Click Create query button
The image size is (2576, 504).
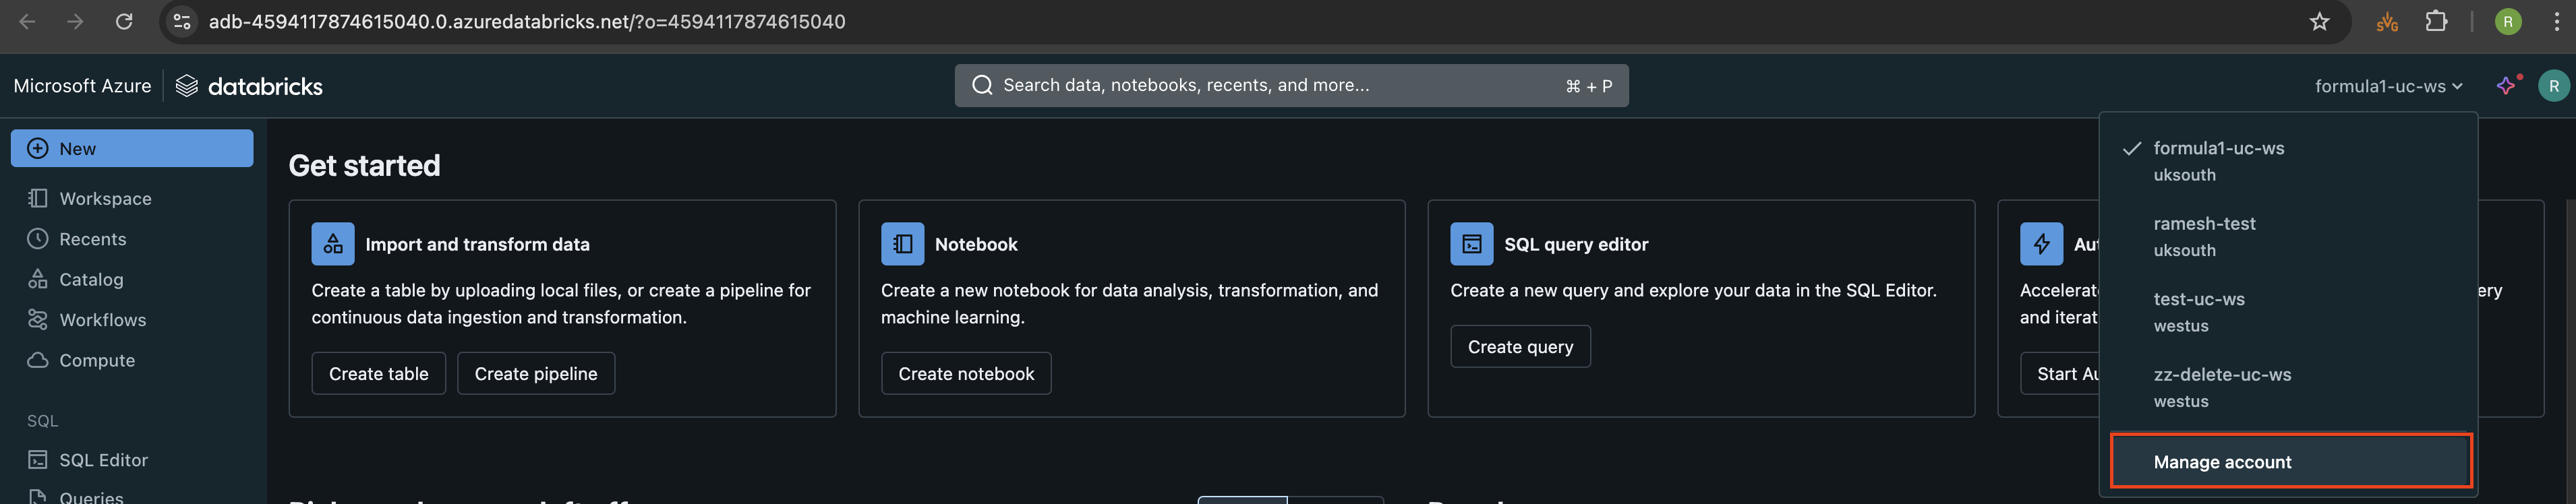point(1520,346)
